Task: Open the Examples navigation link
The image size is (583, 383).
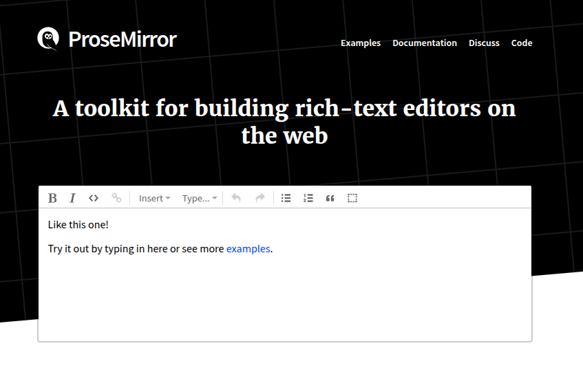Action: click(x=361, y=43)
